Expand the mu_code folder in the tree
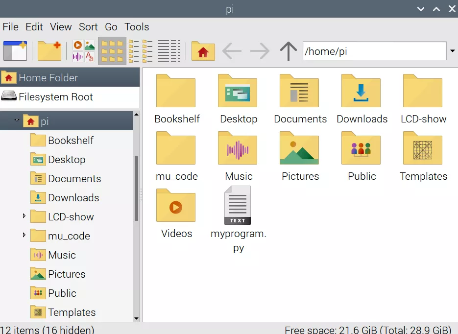The height and width of the screenshot is (334, 458). 24,235
